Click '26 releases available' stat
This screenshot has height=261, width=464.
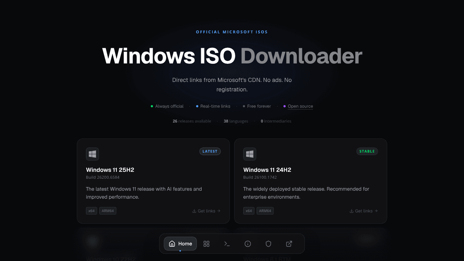click(192, 121)
